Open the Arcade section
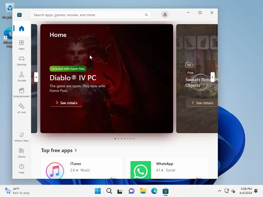This screenshot has height=197, width=263. [22, 77]
